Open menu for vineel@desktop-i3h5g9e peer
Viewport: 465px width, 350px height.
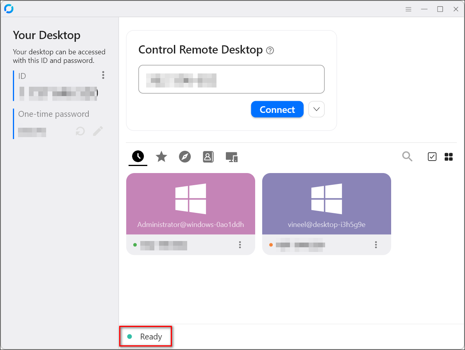pos(376,245)
